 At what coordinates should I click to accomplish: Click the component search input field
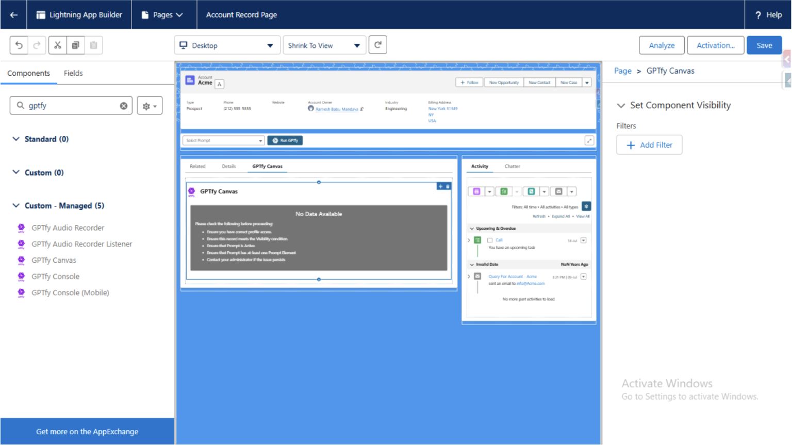[72, 106]
